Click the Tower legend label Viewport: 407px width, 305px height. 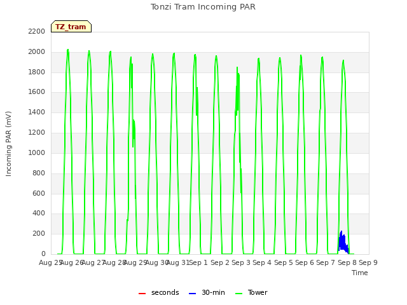point(258,292)
